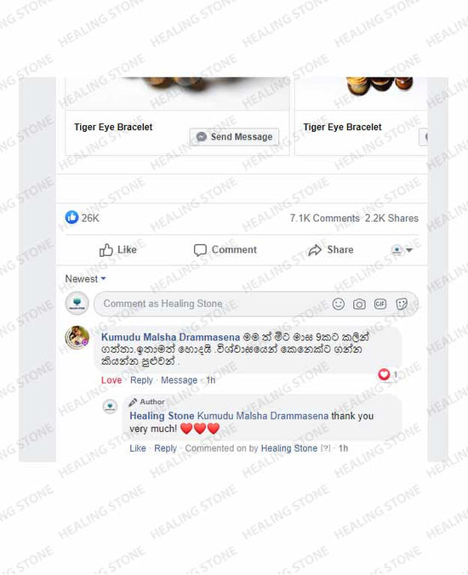Click Kumudu Malsha Drammasena's profile picture
468x575 pixels.
(77, 338)
